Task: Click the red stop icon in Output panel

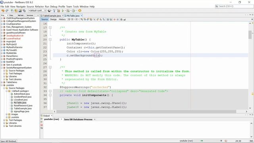Action: [x=42, y=125]
